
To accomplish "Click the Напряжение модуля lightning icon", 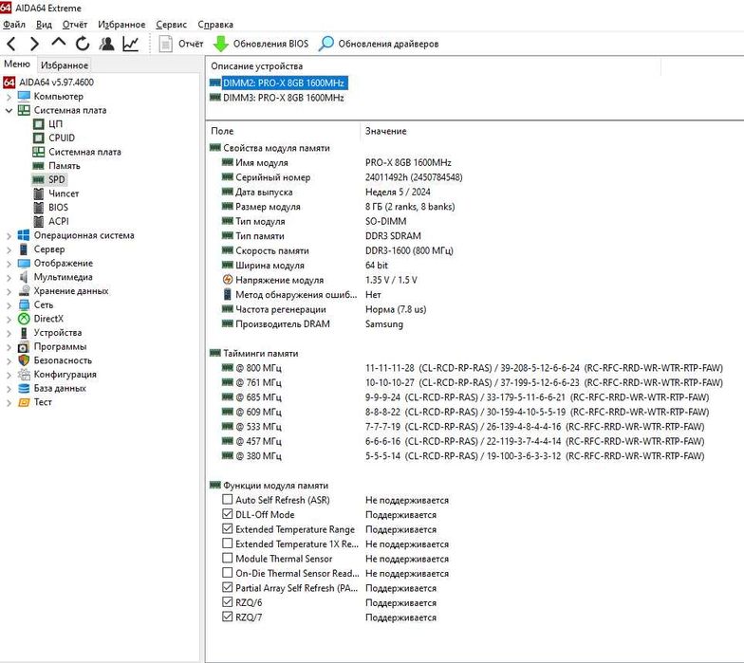I will pyautogui.click(x=228, y=280).
